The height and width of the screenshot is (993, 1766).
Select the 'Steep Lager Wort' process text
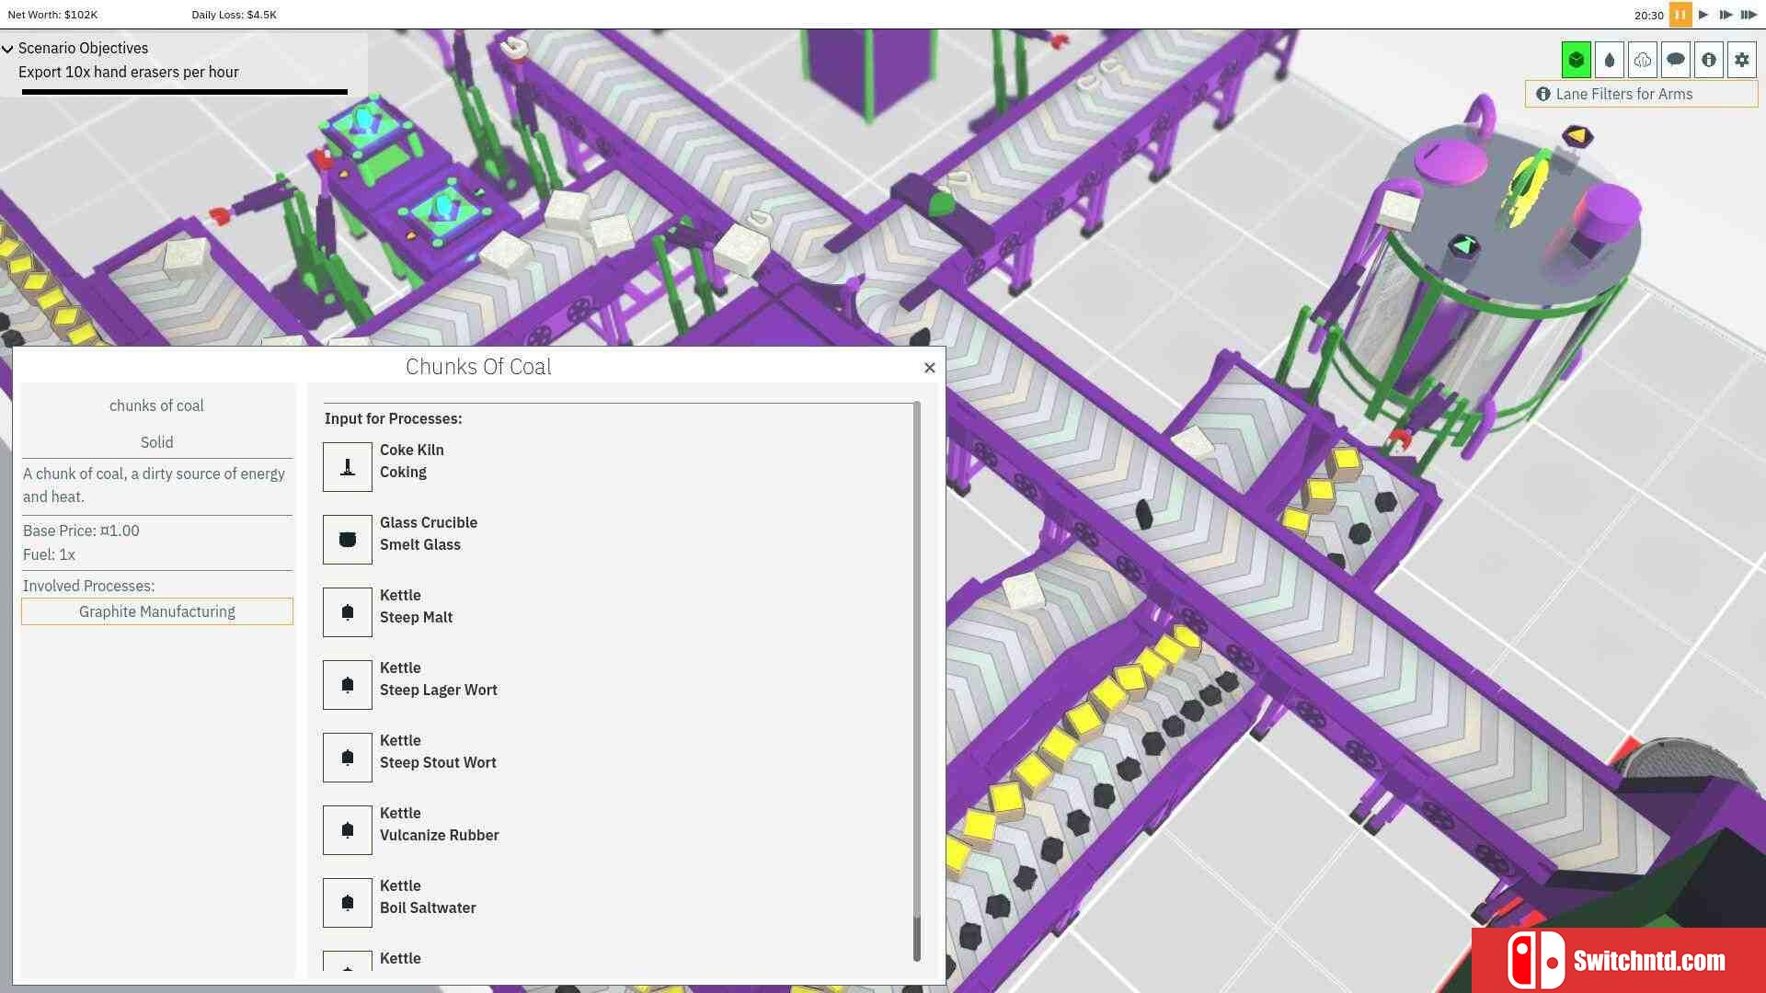pos(439,690)
